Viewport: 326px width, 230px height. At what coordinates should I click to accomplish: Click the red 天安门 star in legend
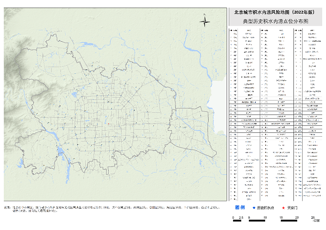[283, 207]
